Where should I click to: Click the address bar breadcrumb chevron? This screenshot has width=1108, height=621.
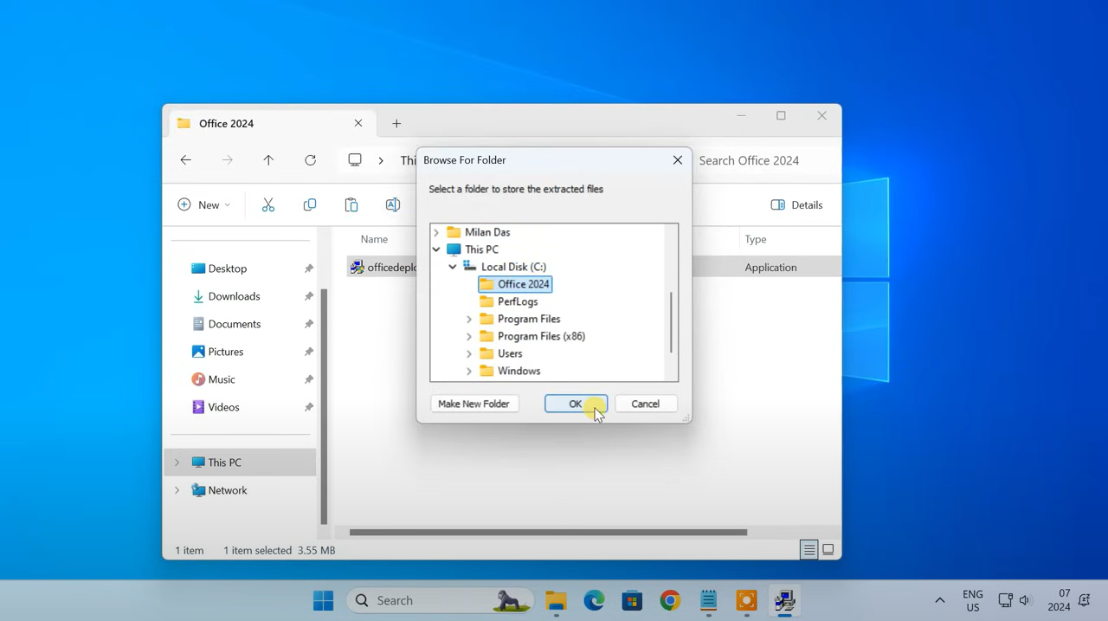(381, 160)
